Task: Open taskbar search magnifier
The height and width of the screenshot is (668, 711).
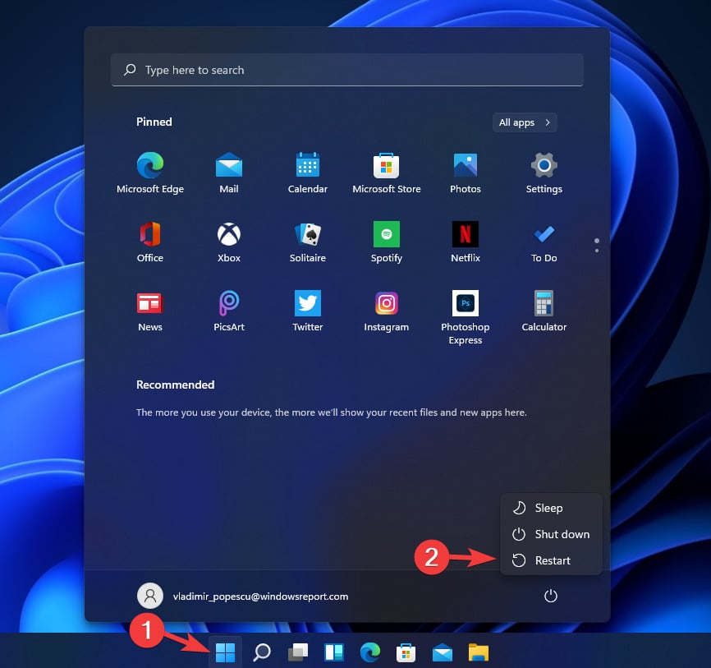Action: tap(262, 652)
